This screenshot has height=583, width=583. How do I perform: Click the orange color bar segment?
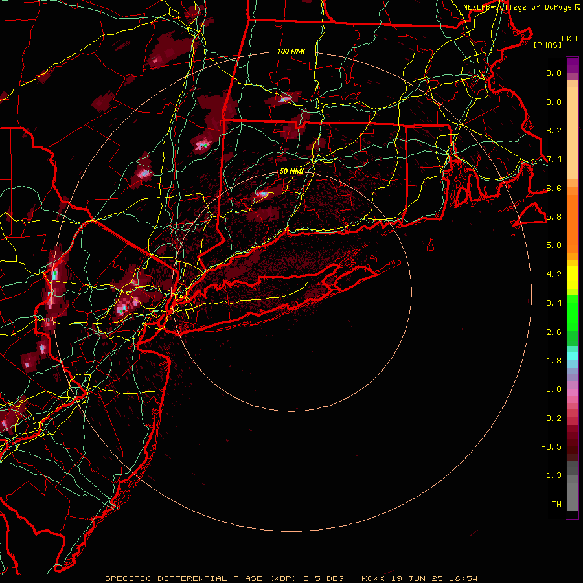572,224
